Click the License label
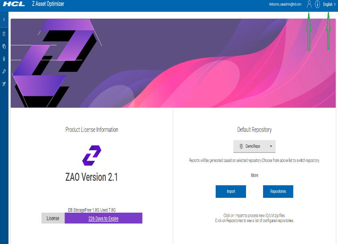This screenshot has height=244, width=338. pos(53,218)
